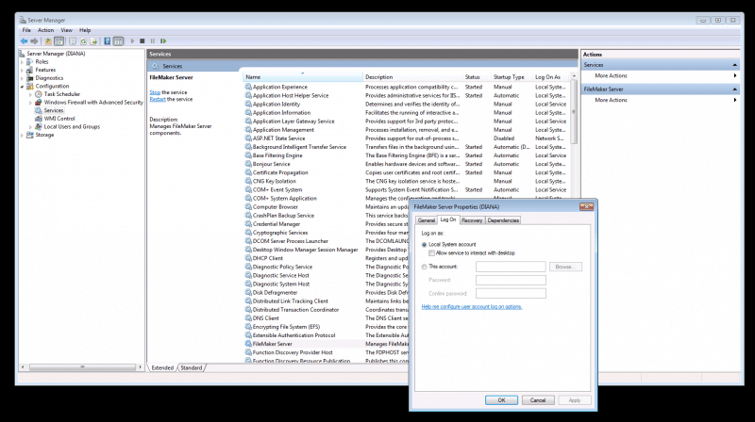Expand the Storage tree node
This screenshot has width=755, height=422.
click(22, 135)
